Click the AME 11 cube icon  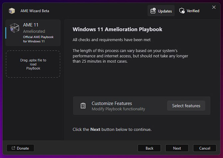coord(14,28)
